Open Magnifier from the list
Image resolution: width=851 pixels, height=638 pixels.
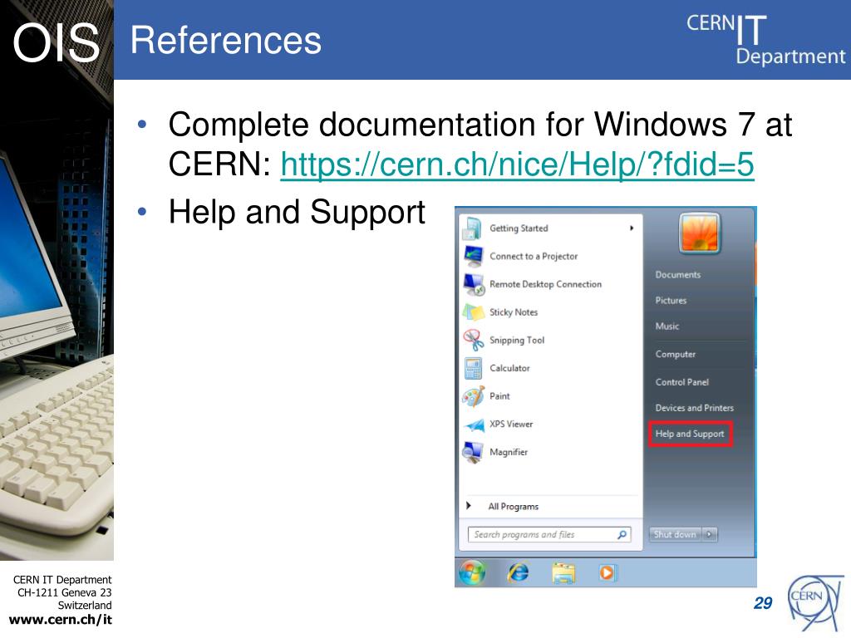coord(509,452)
